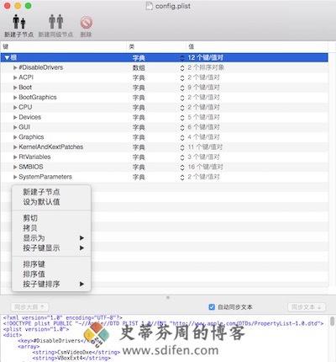Screen dimensions: 336x362
Task: Click the 数组 type cell
Action: coord(139,68)
